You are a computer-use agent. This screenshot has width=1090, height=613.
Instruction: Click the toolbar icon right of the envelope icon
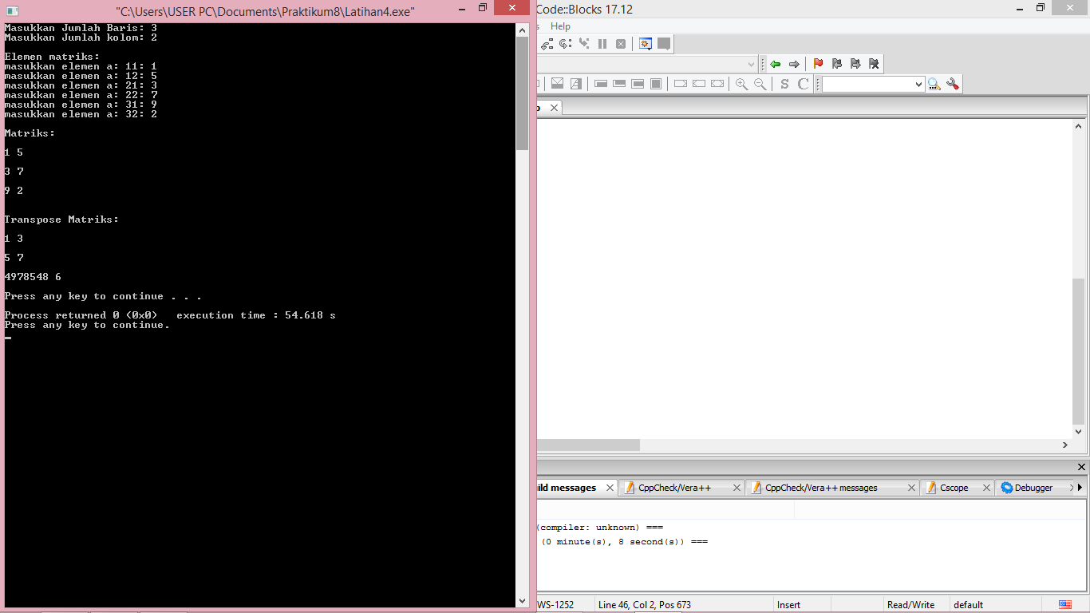[x=576, y=83]
